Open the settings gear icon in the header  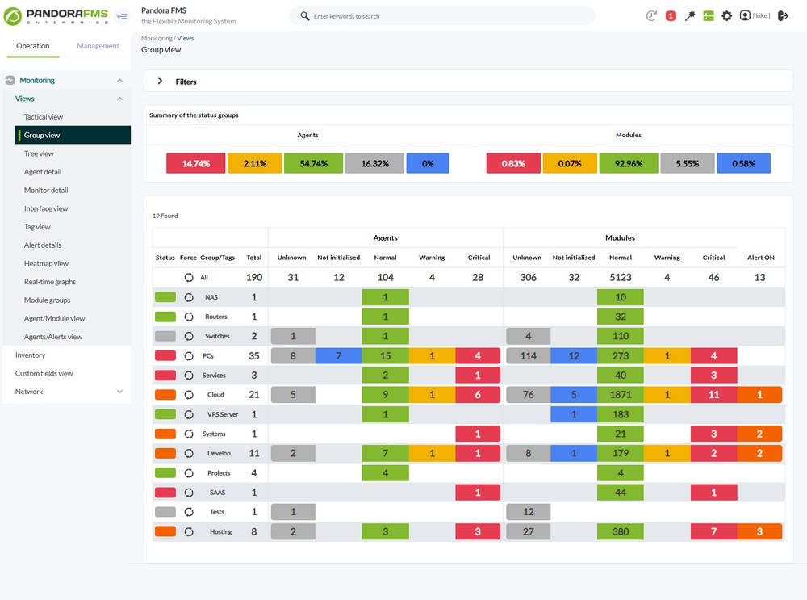tap(727, 16)
